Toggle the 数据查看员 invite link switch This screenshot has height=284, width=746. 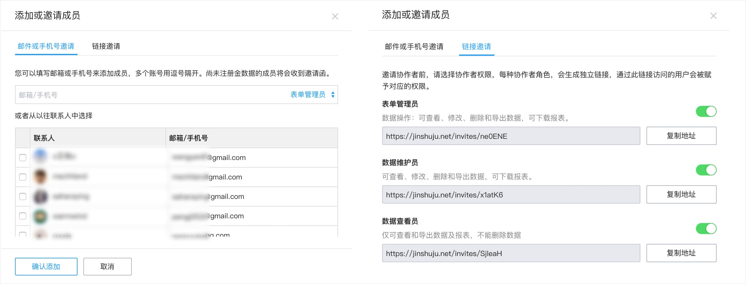click(x=706, y=229)
